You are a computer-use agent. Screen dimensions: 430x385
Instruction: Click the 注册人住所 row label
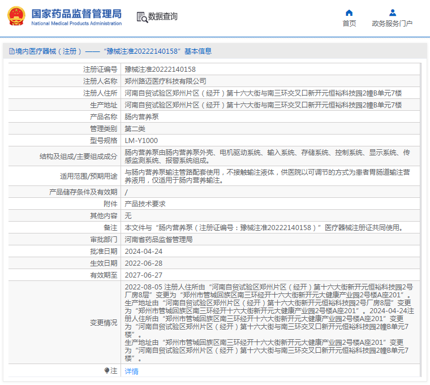(100, 93)
